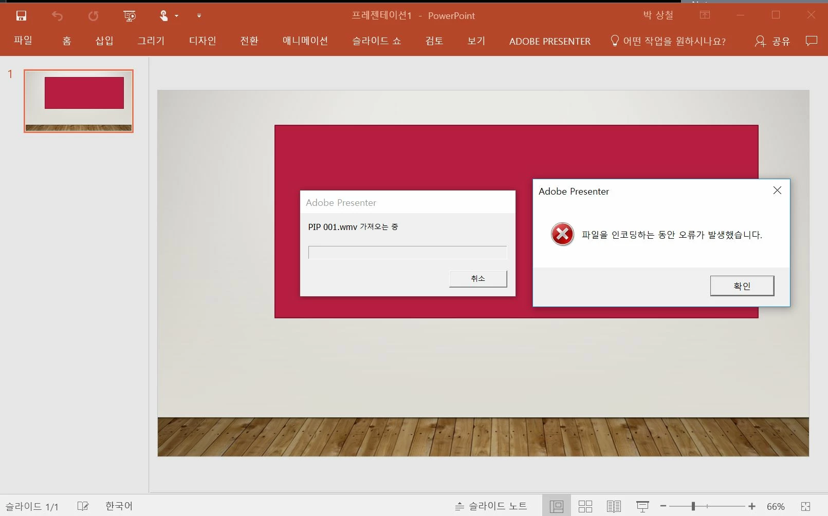Screen dimensions: 828x516
Task: Open the ADOBE PRESENTER tab
Action: coord(550,41)
